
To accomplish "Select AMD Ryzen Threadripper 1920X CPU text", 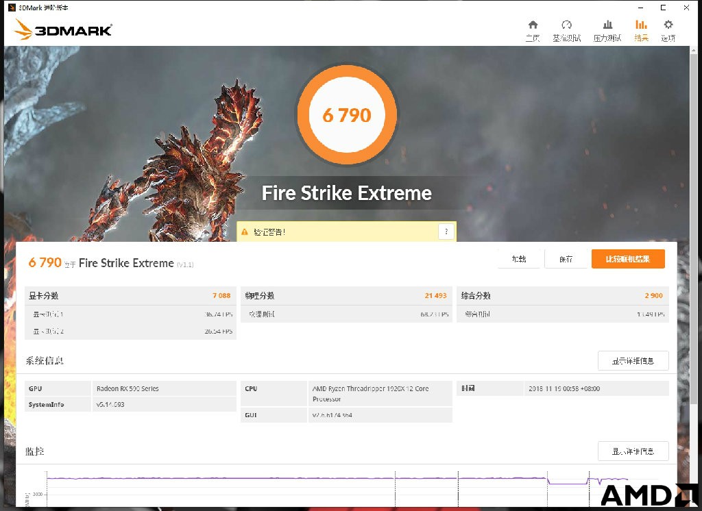I will pos(371,393).
